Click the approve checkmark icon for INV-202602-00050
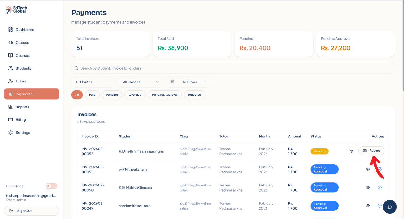 click(x=380, y=187)
